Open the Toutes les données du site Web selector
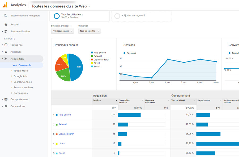The image size is (239, 157). coord(61,6)
